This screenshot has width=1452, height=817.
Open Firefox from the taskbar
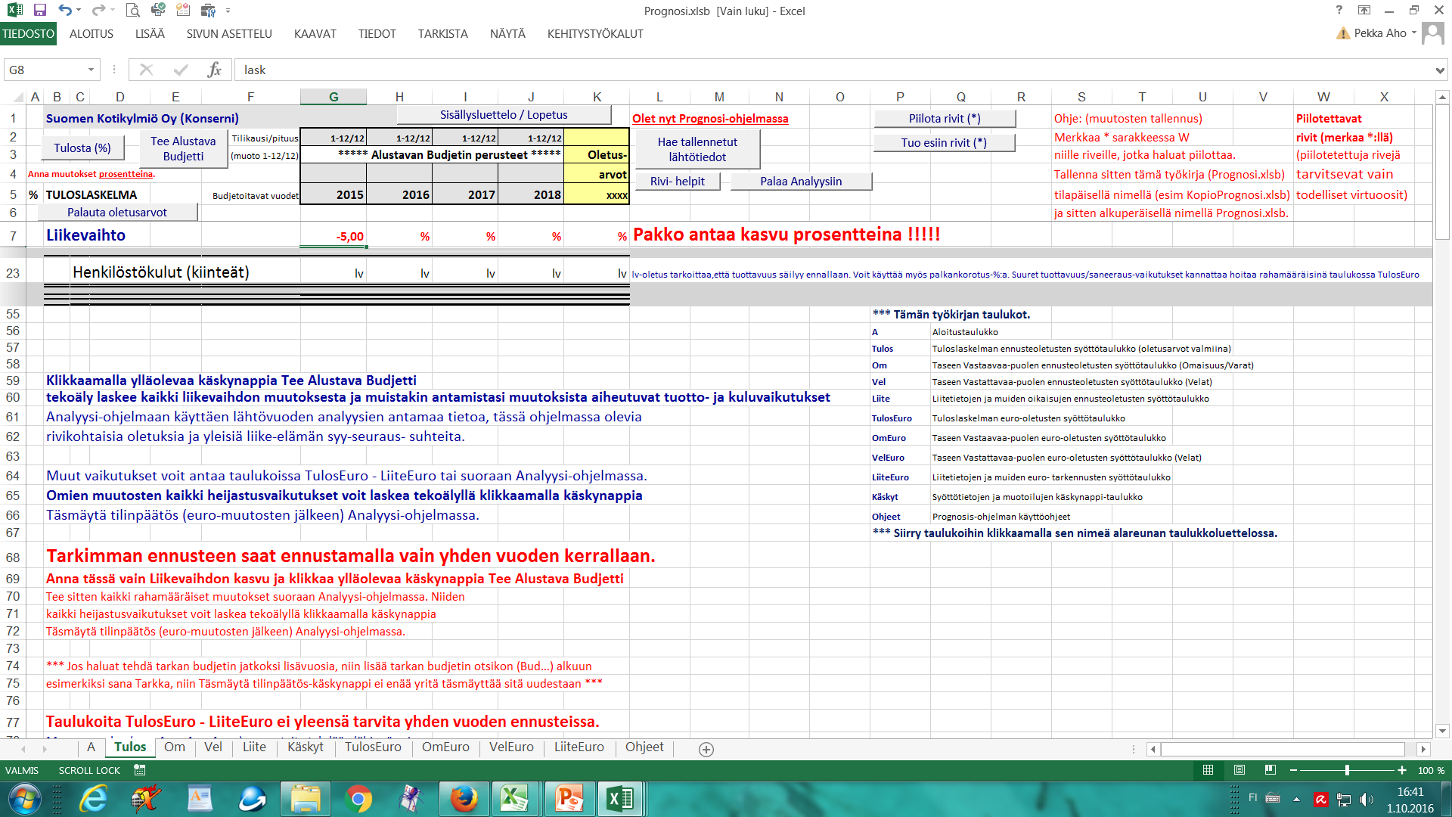click(x=463, y=799)
